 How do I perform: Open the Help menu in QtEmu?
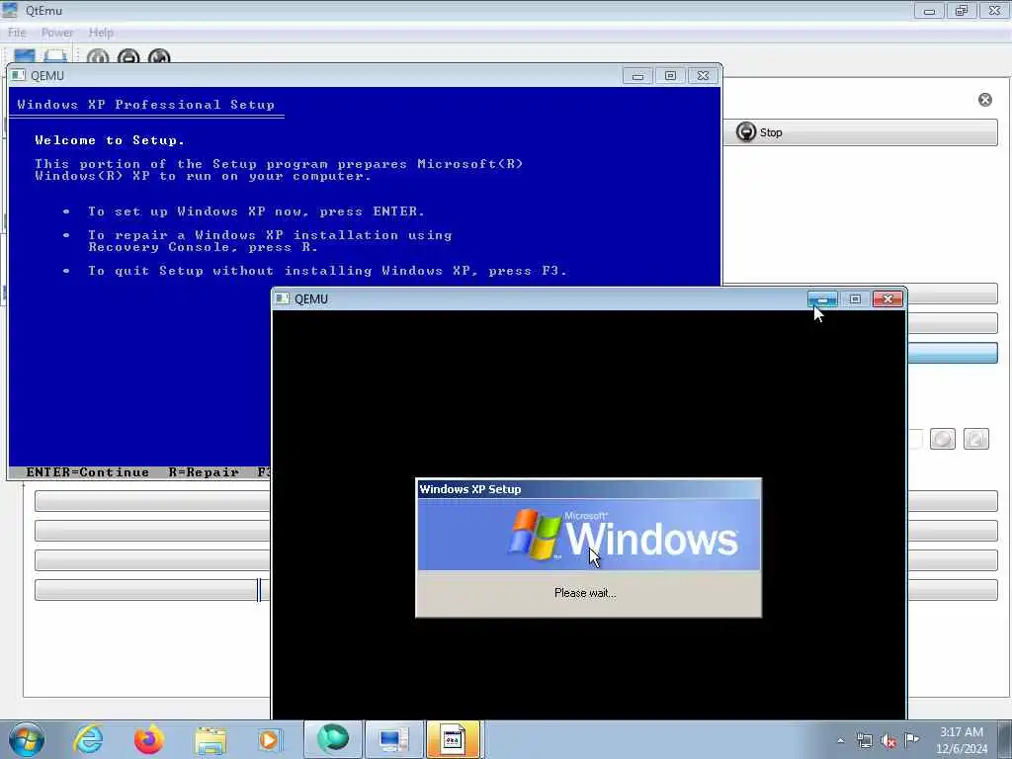(101, 33)
